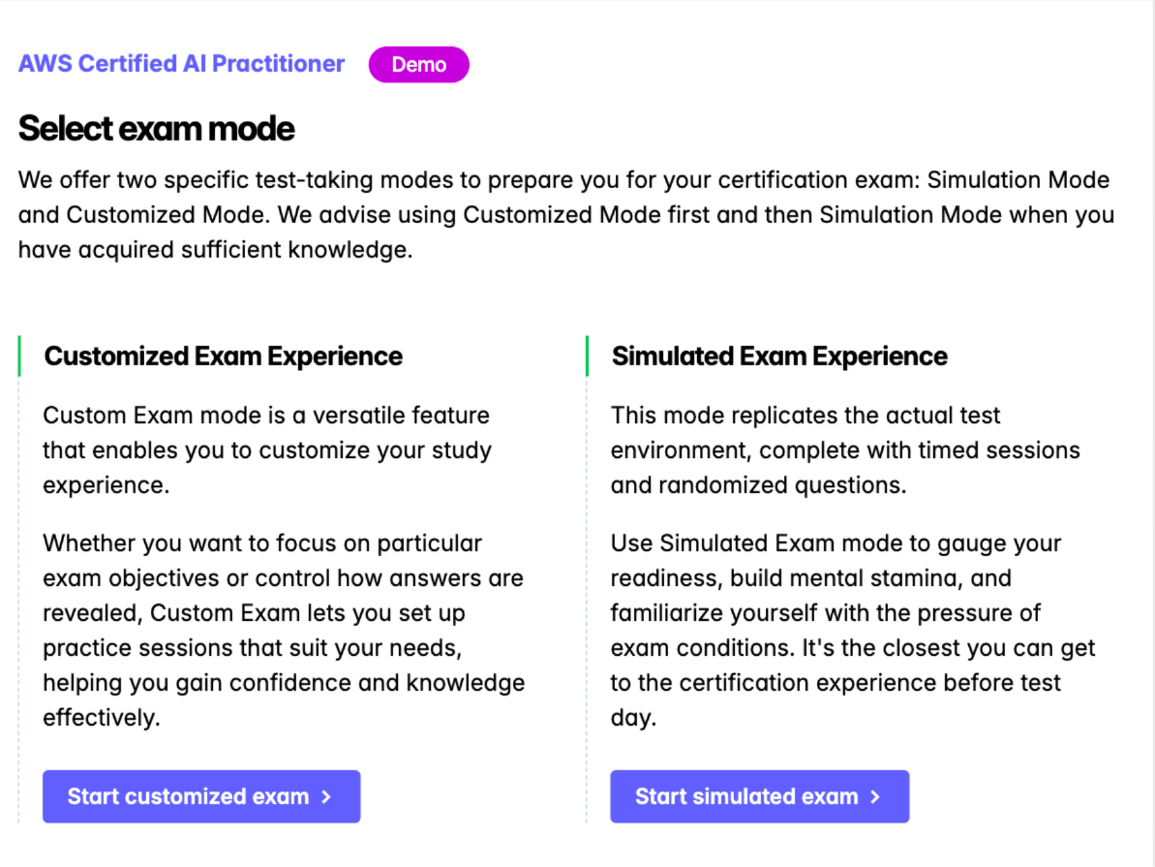Select the Simulated Exam Experience heading
The height and width of the screenshot is (867, 1155).
tap(779, 356)
